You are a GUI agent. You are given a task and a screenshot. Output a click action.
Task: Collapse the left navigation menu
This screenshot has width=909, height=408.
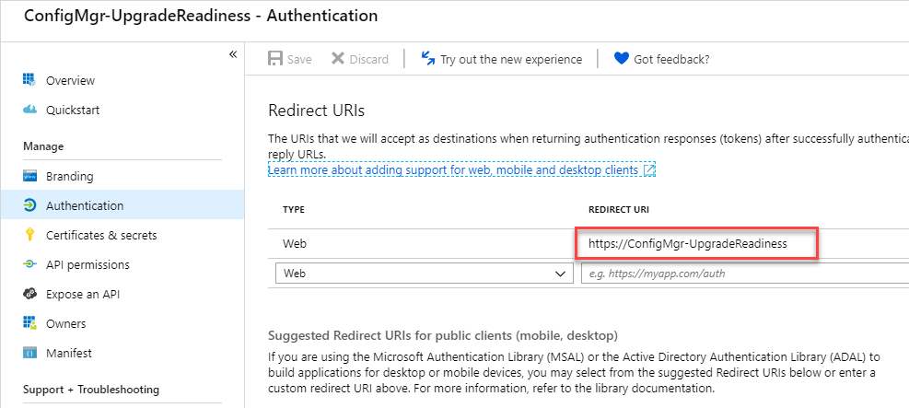(233, 54)
